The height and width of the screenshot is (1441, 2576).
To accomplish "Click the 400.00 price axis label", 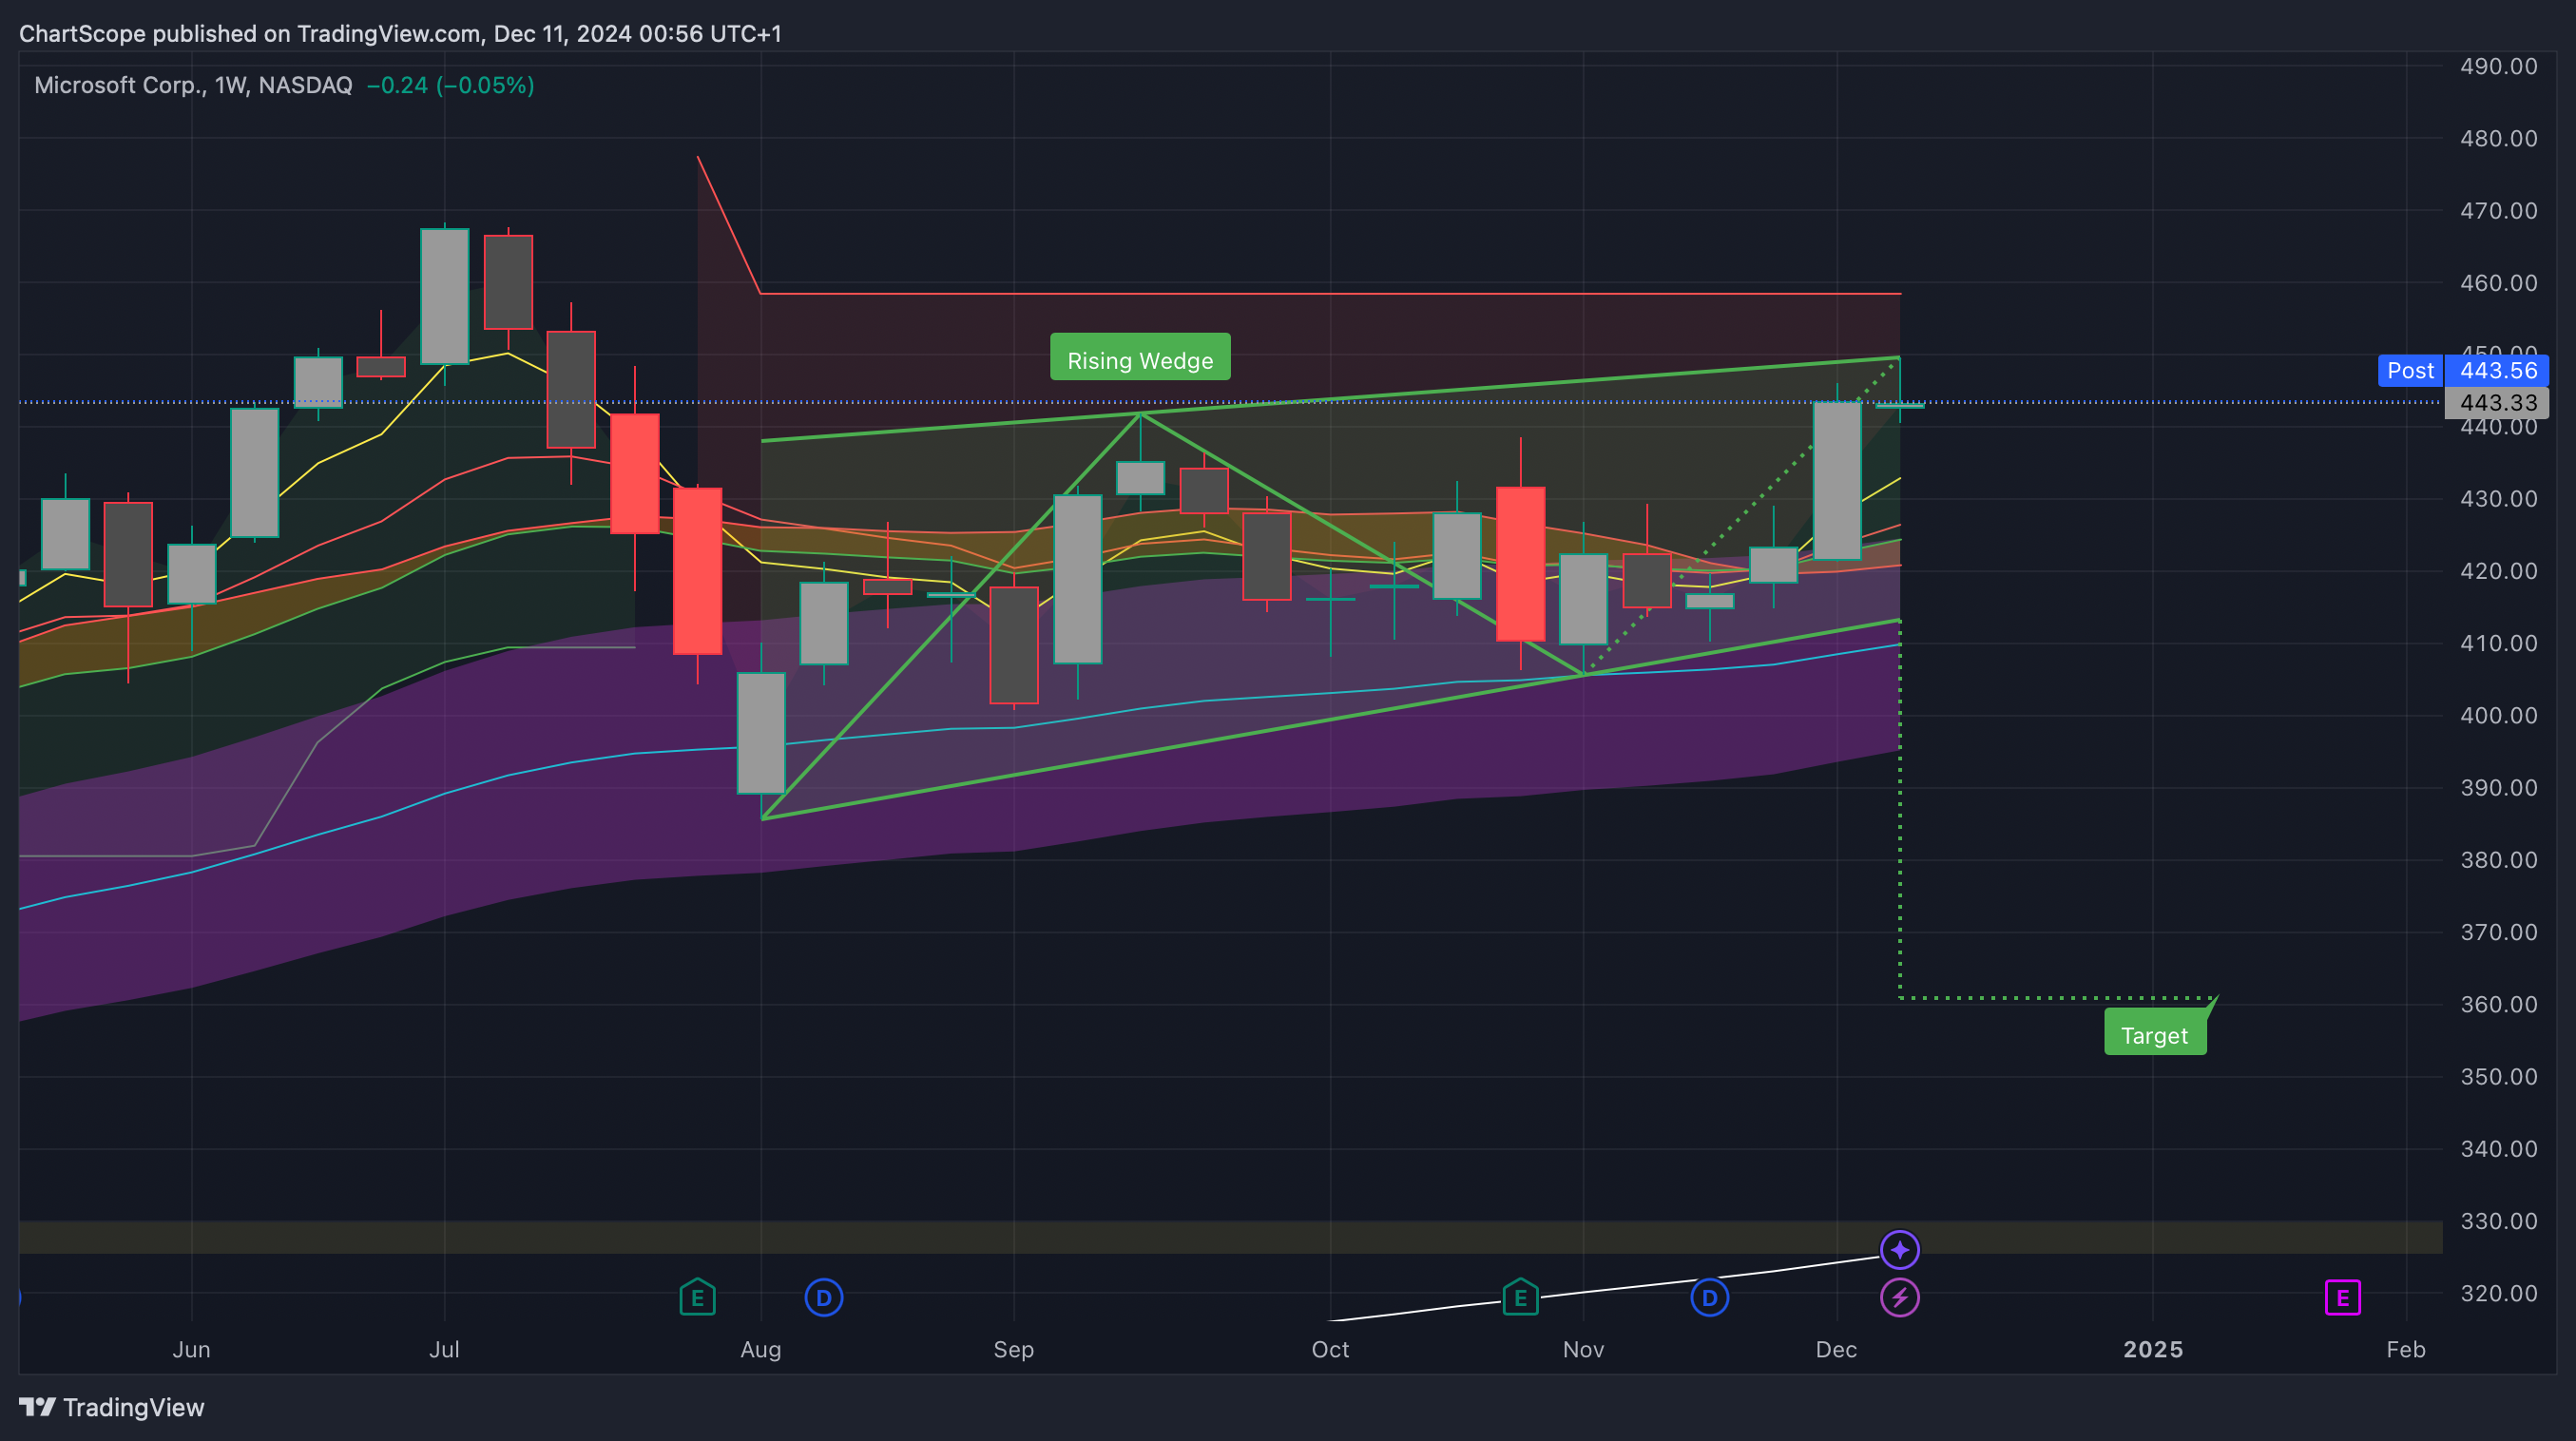I will point(2497,715).
